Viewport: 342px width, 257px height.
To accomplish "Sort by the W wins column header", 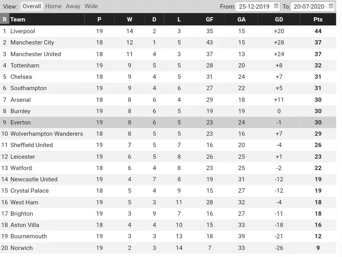I will 129,19.
